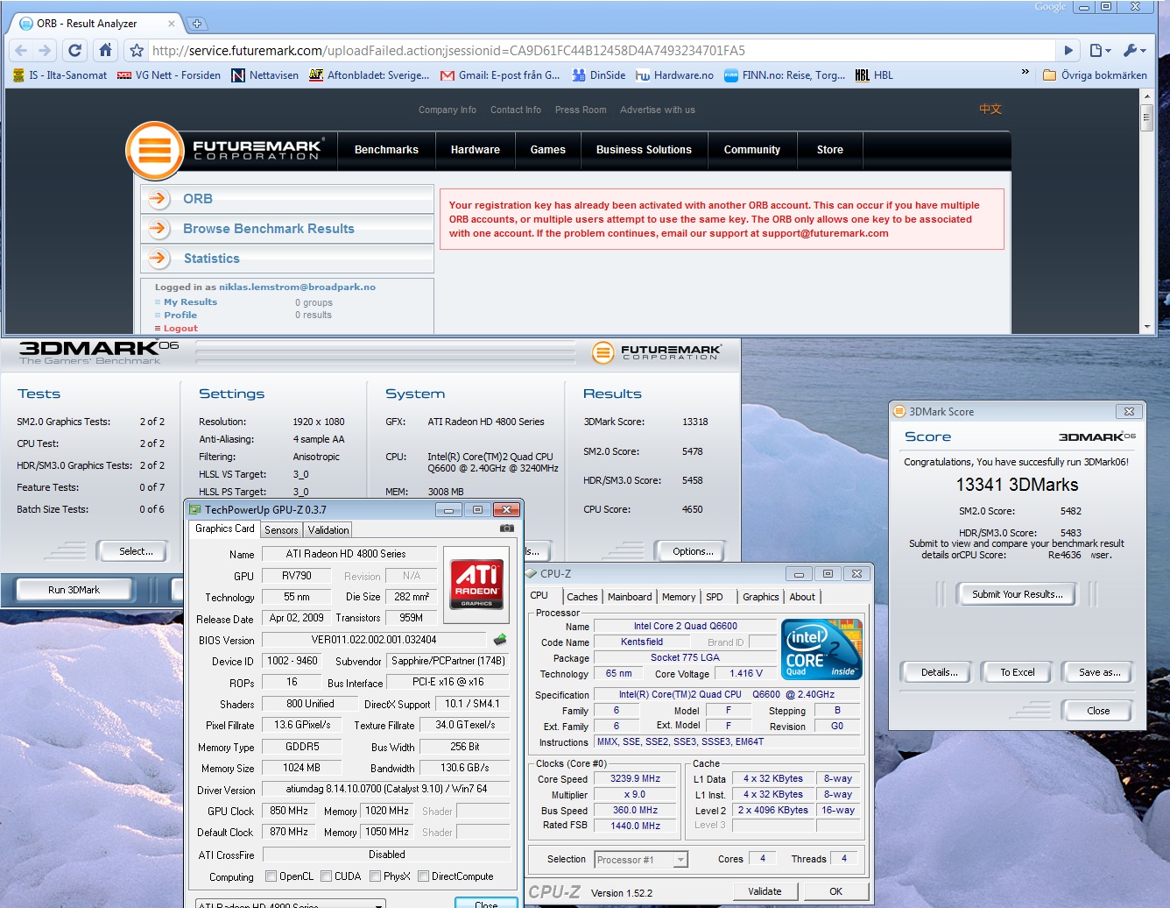Open the Chrome wrench tools menu

click(x=1134, y=51)
